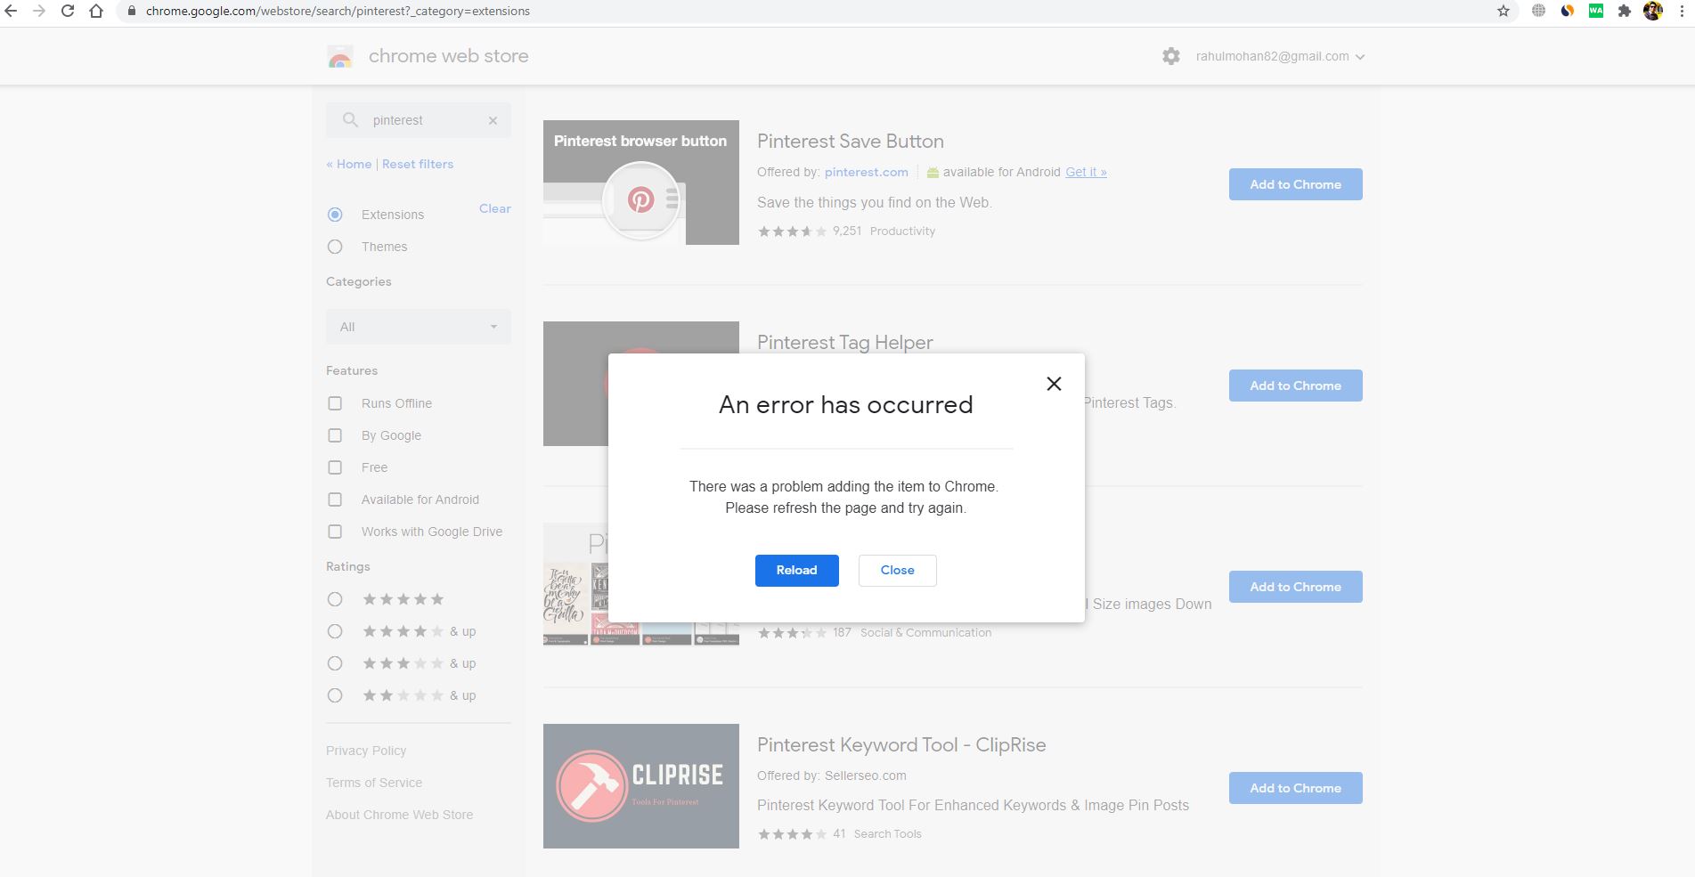Open the ClipRise thumbnail image
The height and width of the screenshot is (877, 1695).
click(641, 786)
